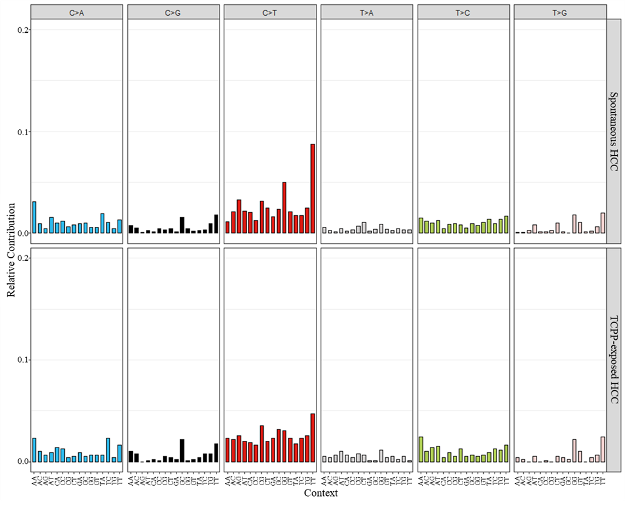Click tallest red bar in Spontaneous HCC C>T panel
The height and width of the screenshot is (510, 625).
coord(313,189)
